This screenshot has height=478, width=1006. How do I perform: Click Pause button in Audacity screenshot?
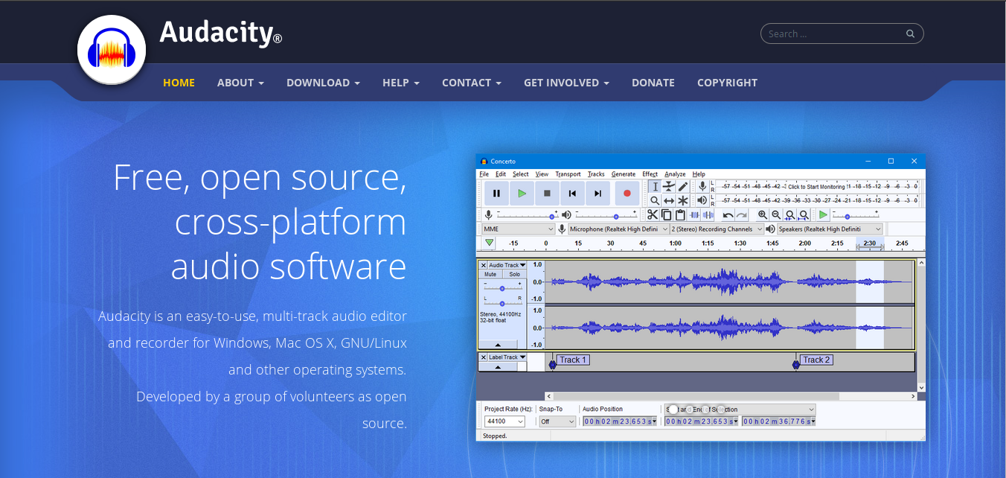pyautogui.click(x=496, y=194)
